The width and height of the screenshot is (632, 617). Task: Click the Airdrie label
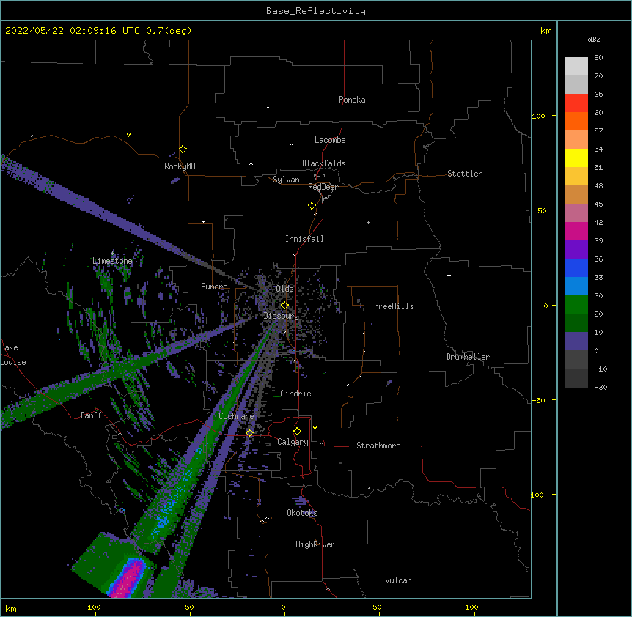pyautogui.click(x=295, y=394)
